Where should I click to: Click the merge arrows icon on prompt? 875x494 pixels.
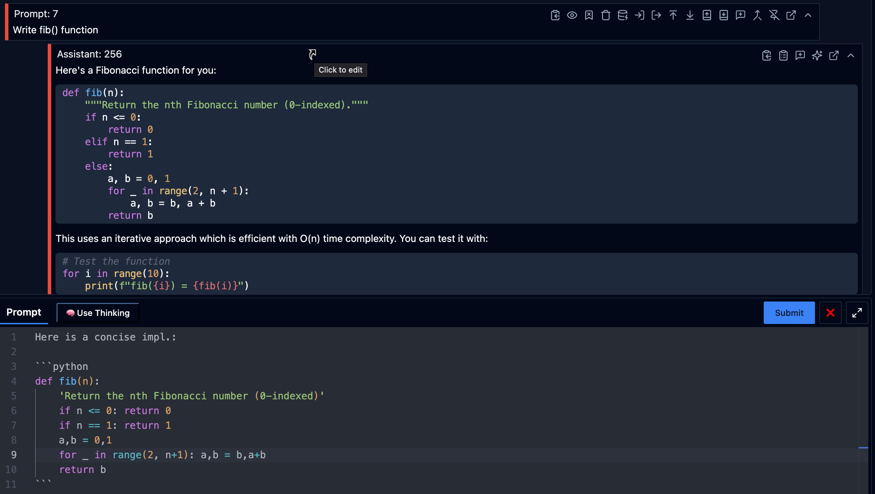click(757, 15)
